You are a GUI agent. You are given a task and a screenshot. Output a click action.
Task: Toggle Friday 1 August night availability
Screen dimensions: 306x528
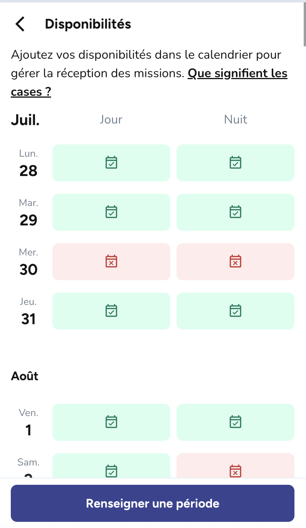pos(235,422)
